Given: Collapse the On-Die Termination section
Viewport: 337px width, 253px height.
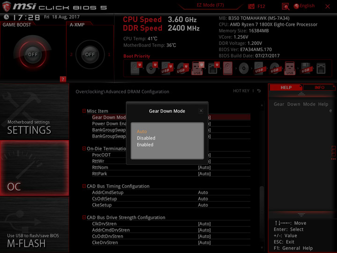Looking at the screenshot, I should point(84,149).
